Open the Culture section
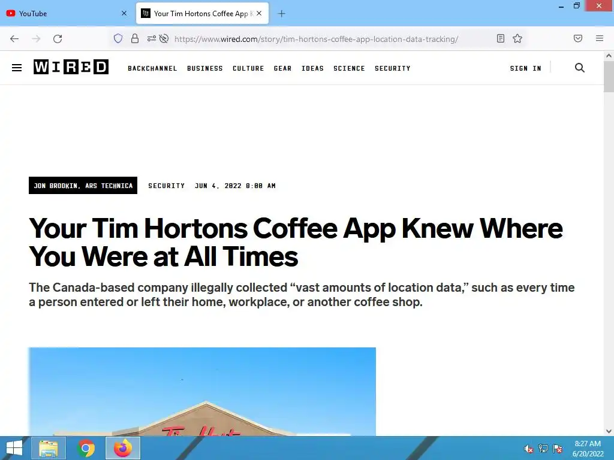 pyautogui.click(x=248, y=68)
